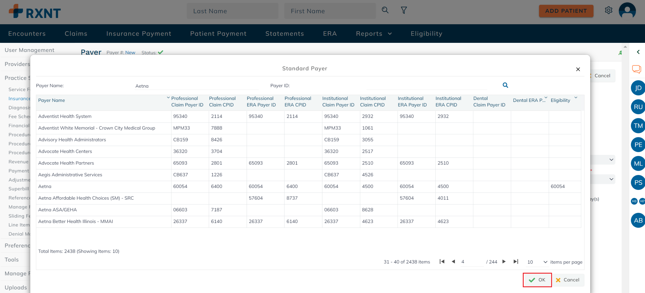This screenshot has width=645, height=293.
Task: Open the chat messages icon in right sidebar
Action: click(x=637, y=69)
